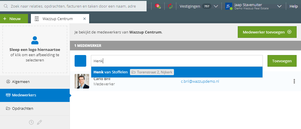Select Henk van Stoffelen suggestion
Screen dimensions: 301x129
[177, 72]
